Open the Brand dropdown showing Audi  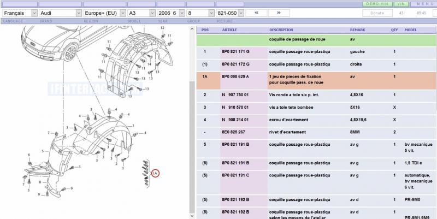pyautogui.click(x=60, y=13)
